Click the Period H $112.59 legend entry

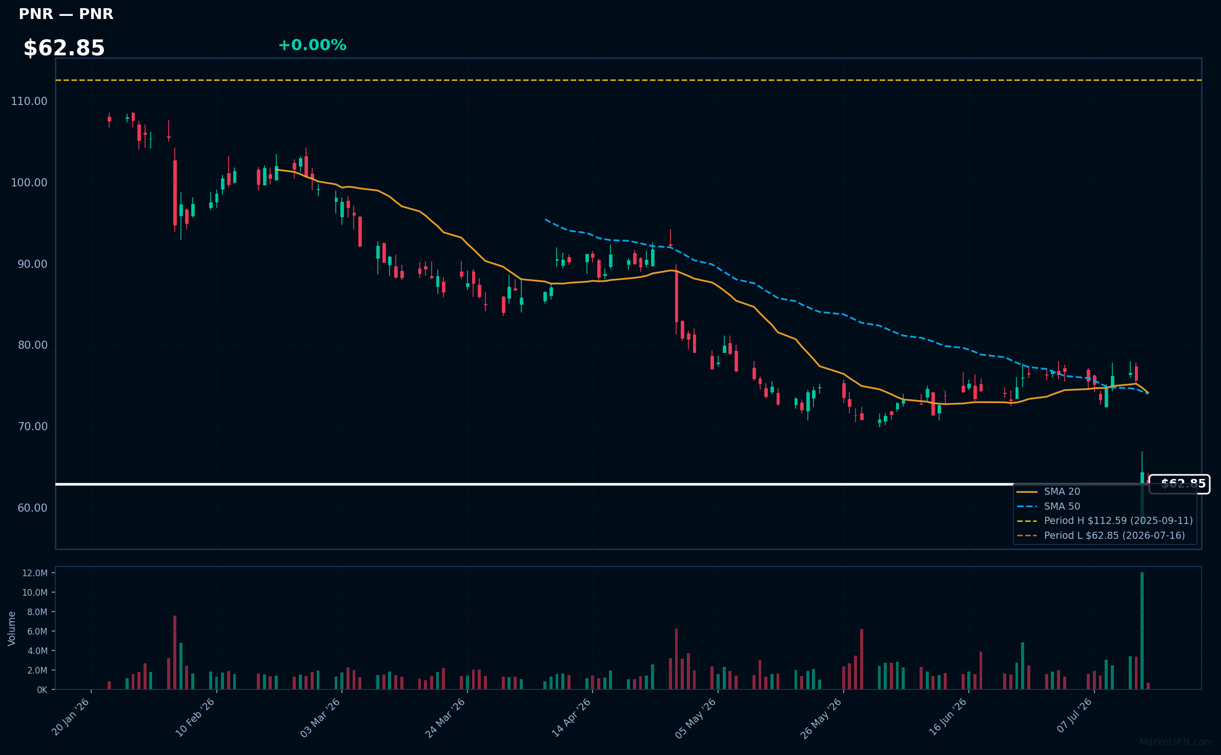click(1105, 521)
